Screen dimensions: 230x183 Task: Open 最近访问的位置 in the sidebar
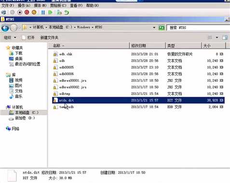(x=25, y=64)
